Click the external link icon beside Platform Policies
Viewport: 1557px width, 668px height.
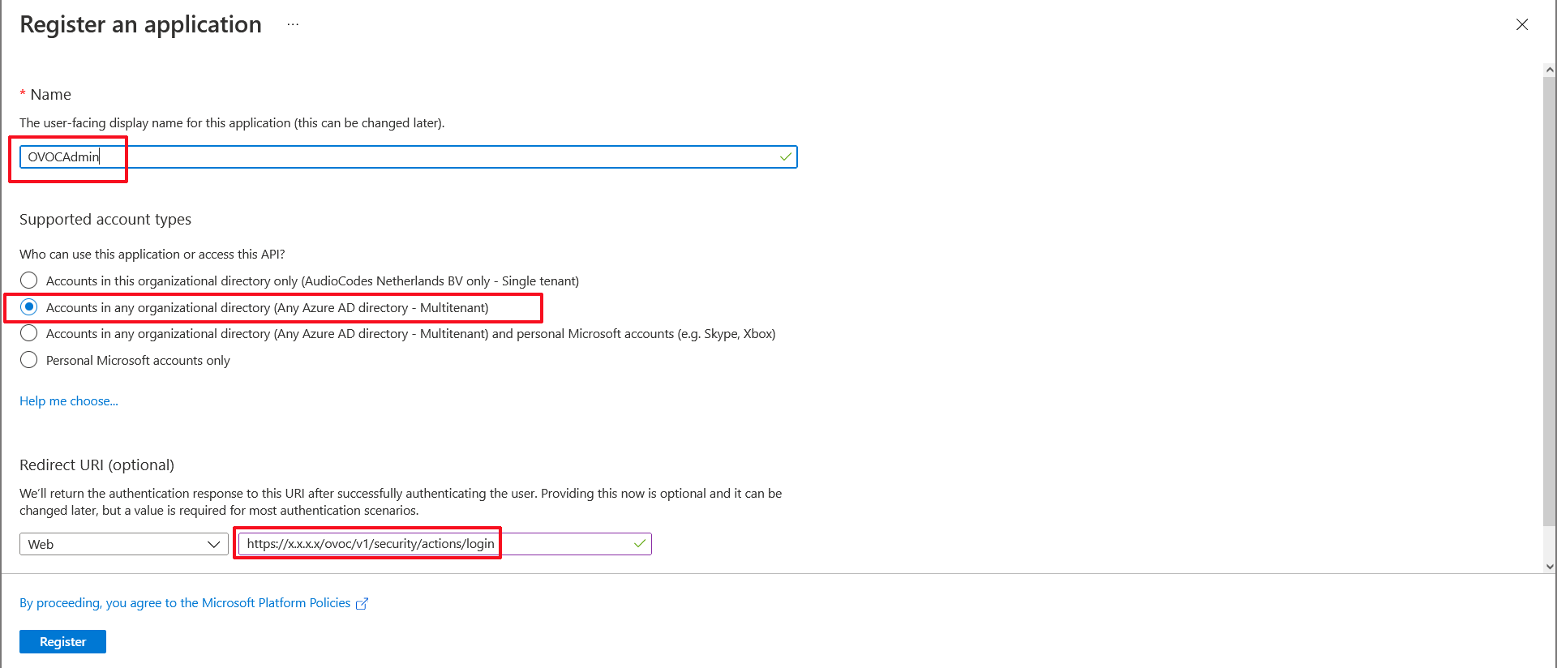click(362, 603)
